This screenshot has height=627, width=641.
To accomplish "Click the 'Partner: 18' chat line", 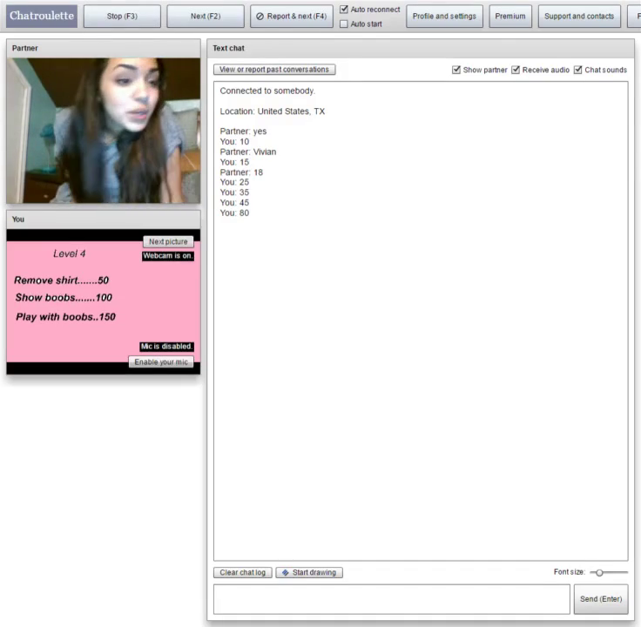I will click(241, 172).
